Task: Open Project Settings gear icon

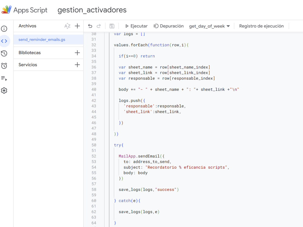Action: [x=4, y=90]
